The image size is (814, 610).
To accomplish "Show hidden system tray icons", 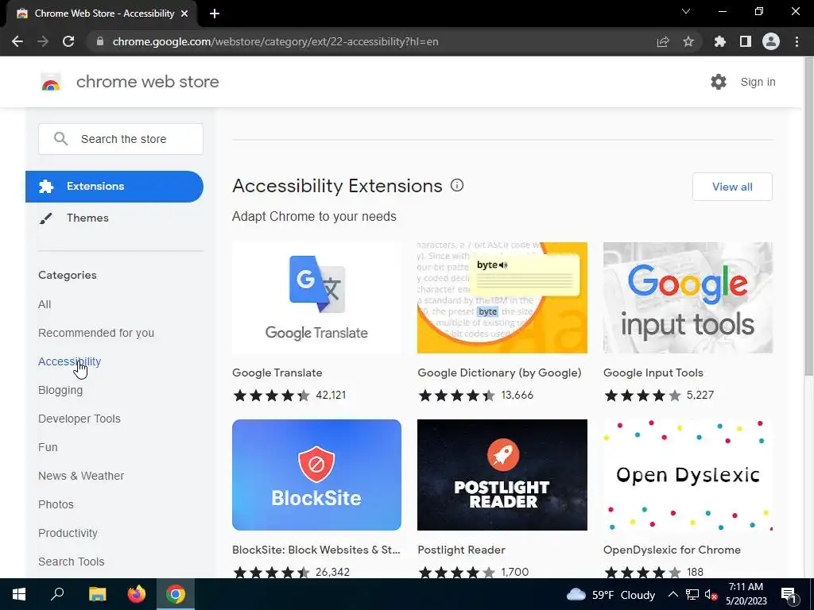I will [673, 594].
